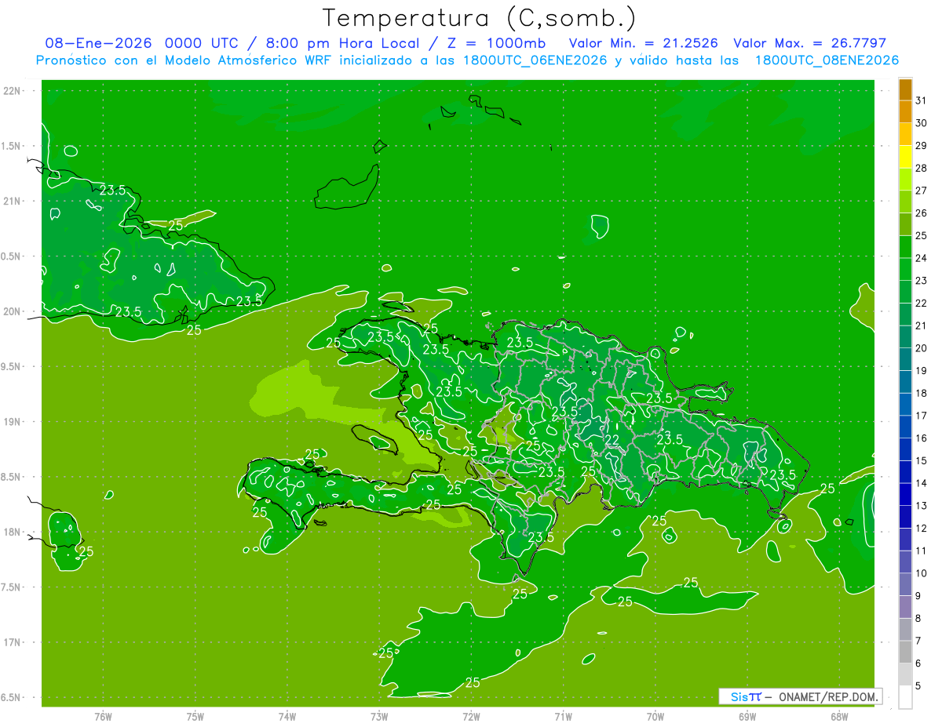Click the "0.5N" latitude axis label
The width and height of the screenshot is (942, 727).
tap(10, 256)
